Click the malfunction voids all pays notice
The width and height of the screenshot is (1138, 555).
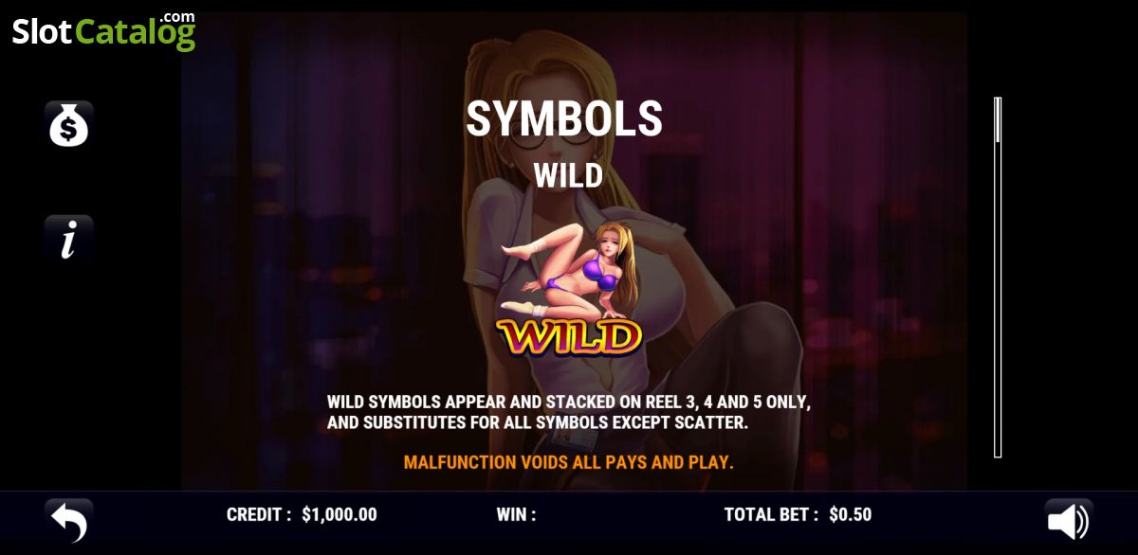[568, 463]
